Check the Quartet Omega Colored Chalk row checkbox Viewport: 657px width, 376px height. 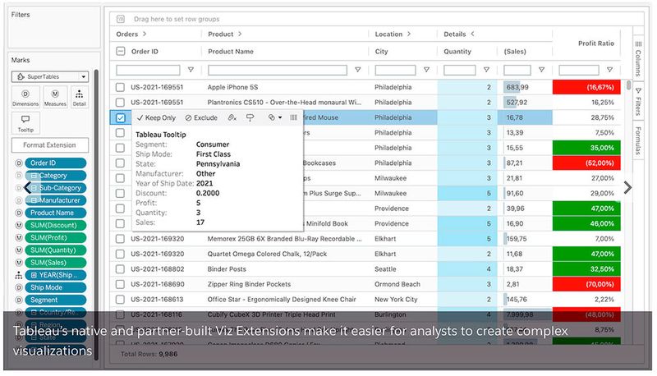(x=120, y=254)
